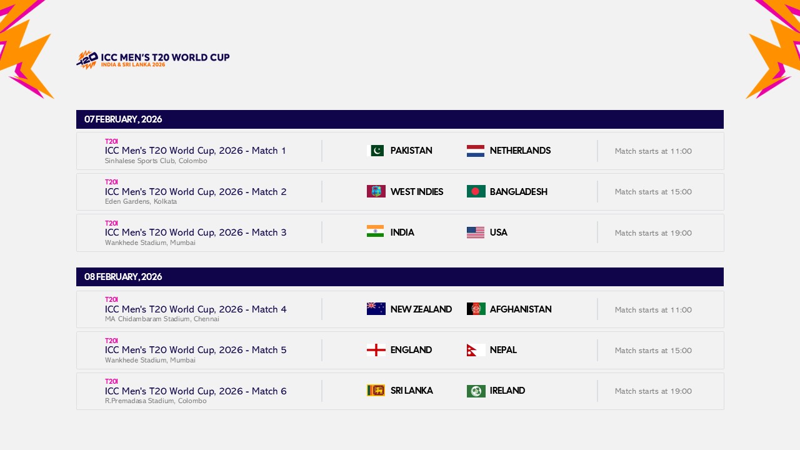Screen dimensions: 800x450
Task: Click the Match starts at 11:00 text
Action: point(653,151)
